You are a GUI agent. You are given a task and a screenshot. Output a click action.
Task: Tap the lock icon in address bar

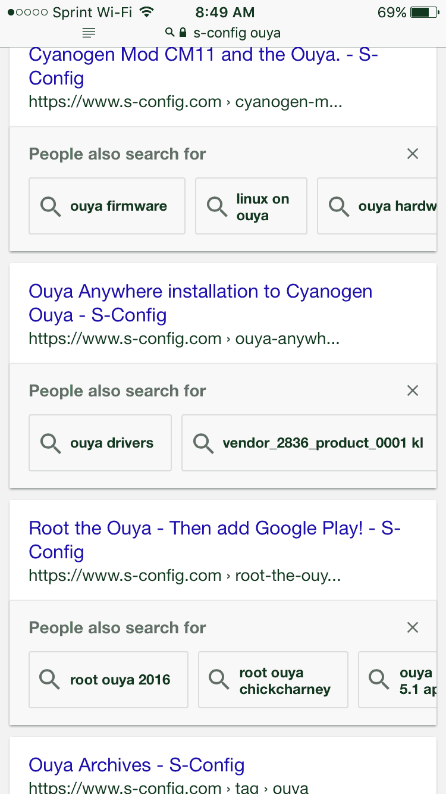183,32
